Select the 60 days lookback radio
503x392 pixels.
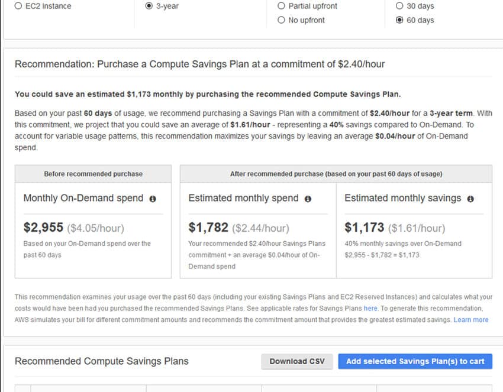point(399,20)
